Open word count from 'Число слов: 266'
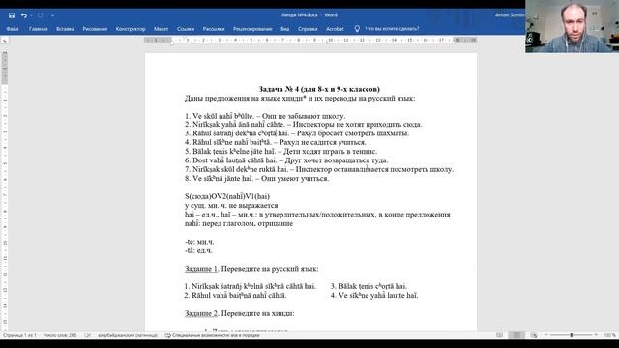619x348 pixels. tap(60, 335)
